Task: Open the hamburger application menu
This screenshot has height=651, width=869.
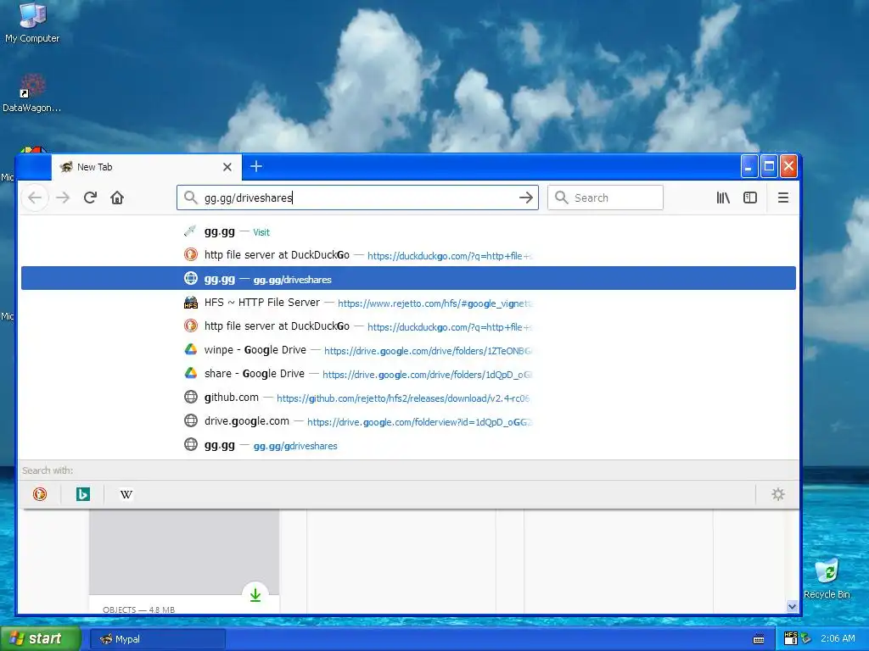Action: 783,198
